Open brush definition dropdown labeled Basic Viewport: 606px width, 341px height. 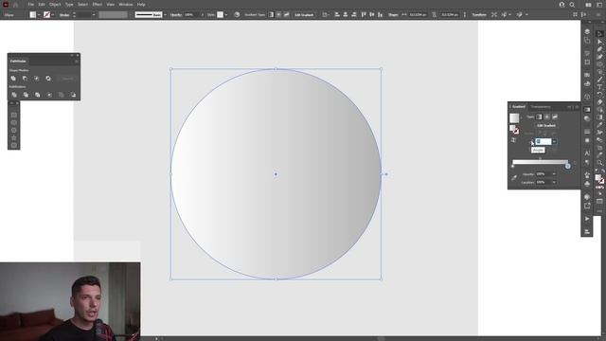click(x=165, y=15)
